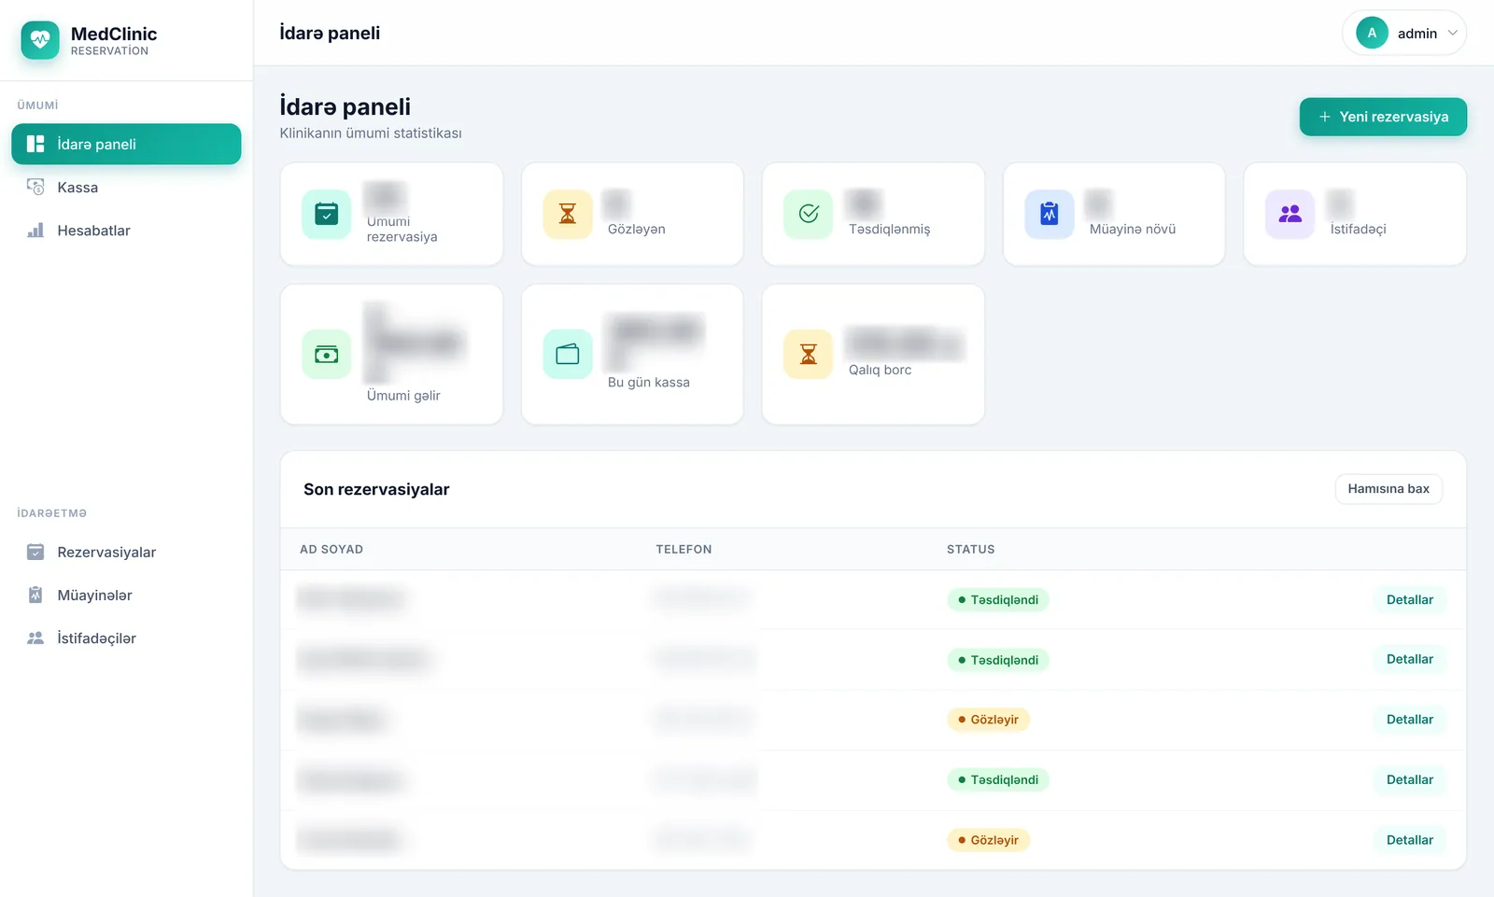Select the Ümumi gəlir label
1494x897 pixels.
tap(403, 395)
